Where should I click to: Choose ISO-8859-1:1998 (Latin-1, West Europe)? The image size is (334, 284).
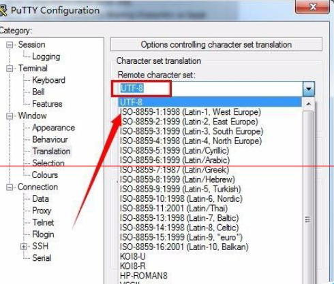click(x=190, y=112)
